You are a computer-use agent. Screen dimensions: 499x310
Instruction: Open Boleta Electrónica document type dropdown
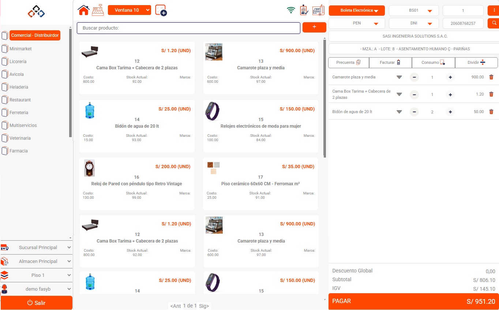357,10
